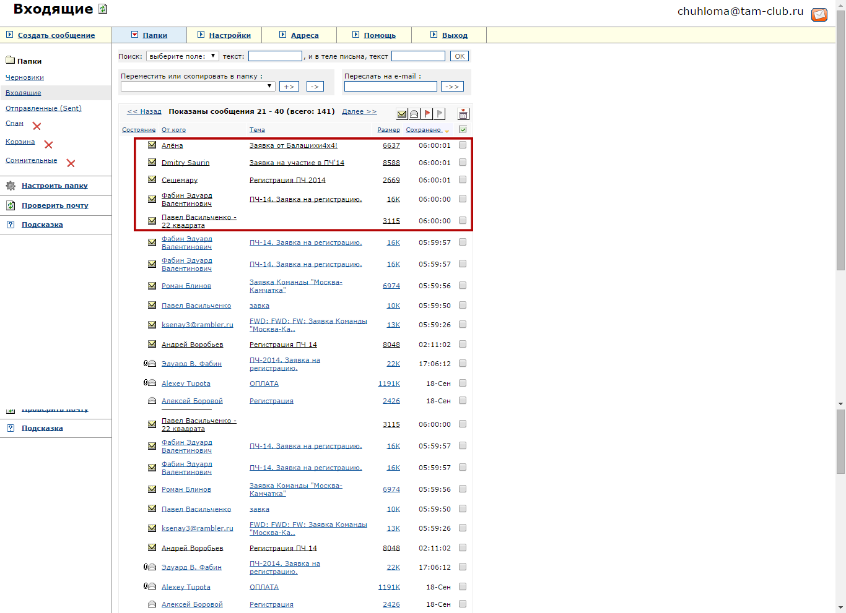The height and width of the screenshot is (613, 846).
Task: Tick the checkbox for Алёна's message
Action: [x=463, y=145]
